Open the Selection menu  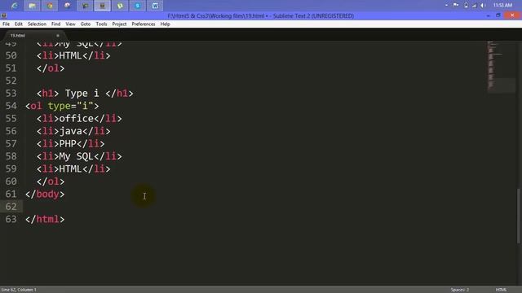37,24
